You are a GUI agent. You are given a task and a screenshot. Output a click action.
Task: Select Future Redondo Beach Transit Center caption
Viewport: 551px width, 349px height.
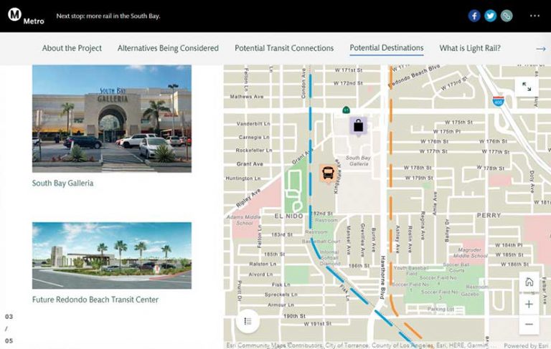click(x=95, y=300)
